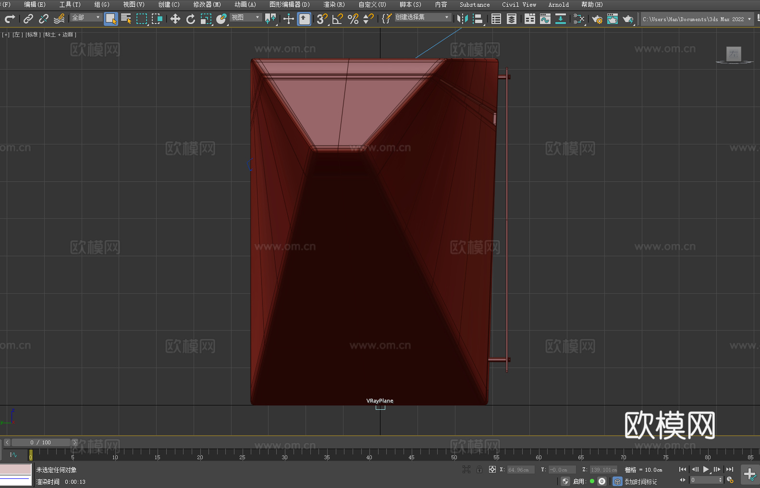Screen dimensions: 760x488
Task: Select the Move tool
Action: click(175, 19)
